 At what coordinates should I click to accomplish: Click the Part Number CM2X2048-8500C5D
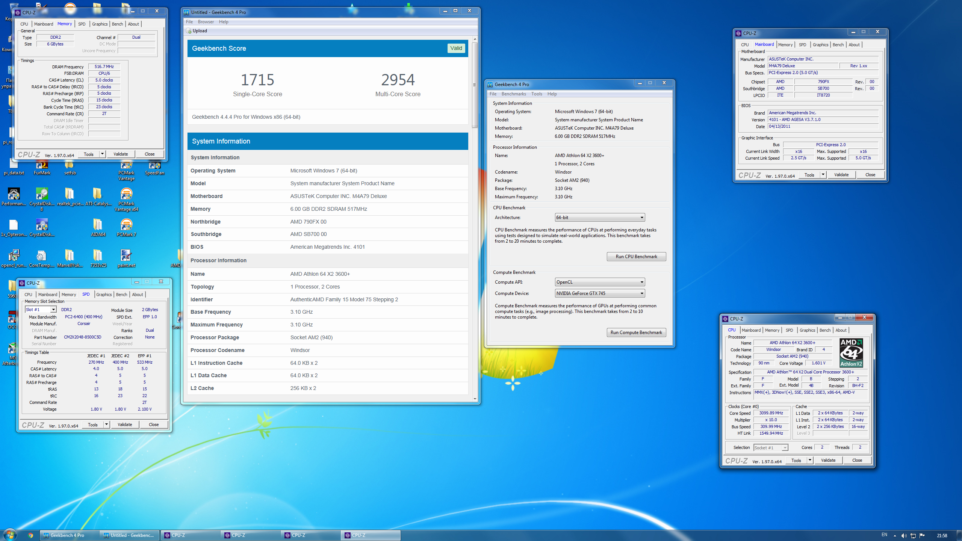coord(82,337)
